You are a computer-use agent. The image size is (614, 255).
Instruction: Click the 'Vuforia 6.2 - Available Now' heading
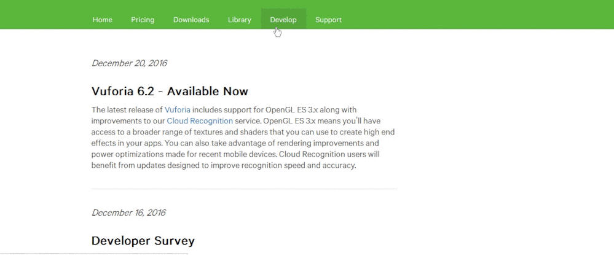pyautogui.click(x=170, y=92)
